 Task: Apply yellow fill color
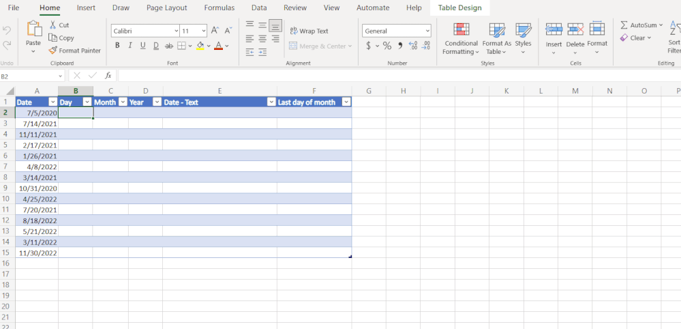[x=200, y=46]
